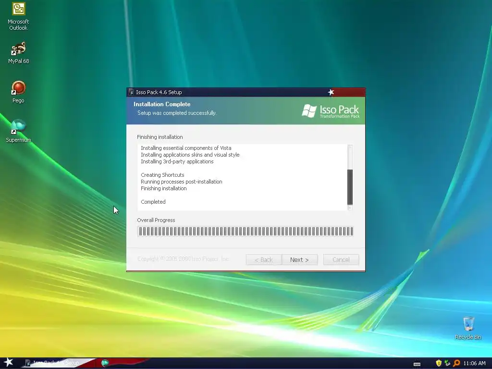Image resolution: width=492 pixels, height=369 pixels.
Task: Open the Recycle Bin
Action: point(468,328)
